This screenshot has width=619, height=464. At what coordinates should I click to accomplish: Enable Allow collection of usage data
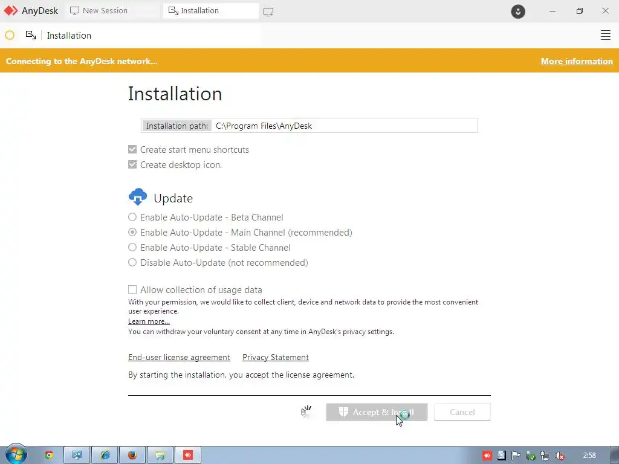point(132,289)
